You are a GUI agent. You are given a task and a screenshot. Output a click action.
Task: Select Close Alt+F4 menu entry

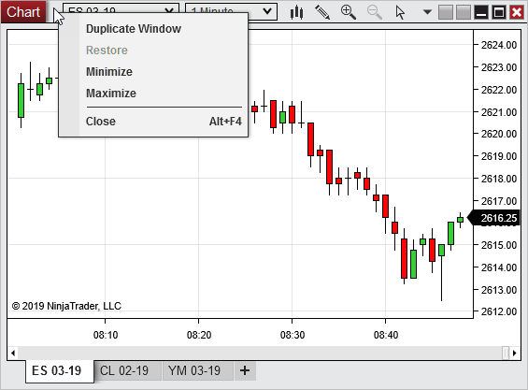click(153, 122)
